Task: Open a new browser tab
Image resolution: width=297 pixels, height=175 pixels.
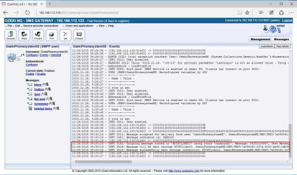Action: 50,4
